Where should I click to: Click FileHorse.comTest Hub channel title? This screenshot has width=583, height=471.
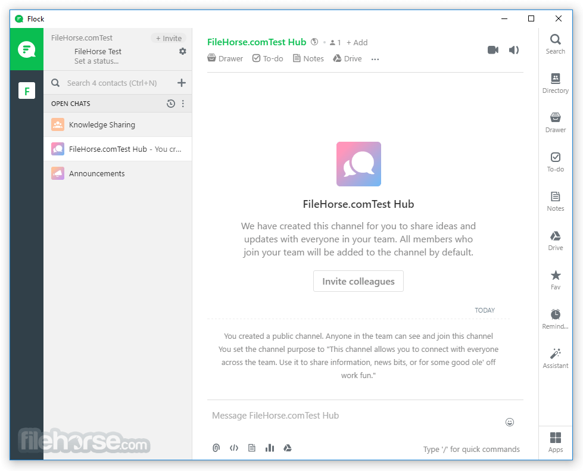[x=257, y=42]
